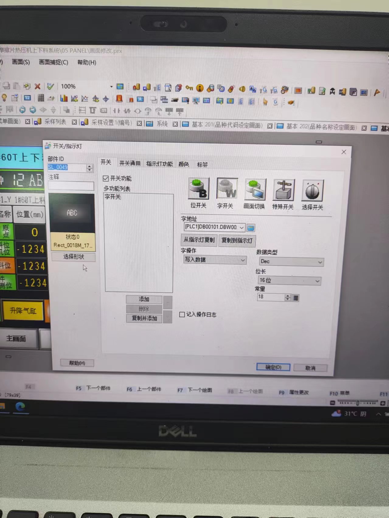Screen dimensions: 389x518
Task: Select the 字开关 word switch icon
Action: pyautogui.click(x=227, y=189)
